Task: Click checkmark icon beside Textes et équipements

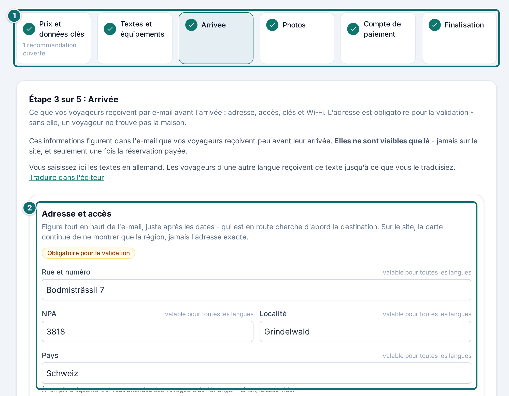Action: [110, 29]
